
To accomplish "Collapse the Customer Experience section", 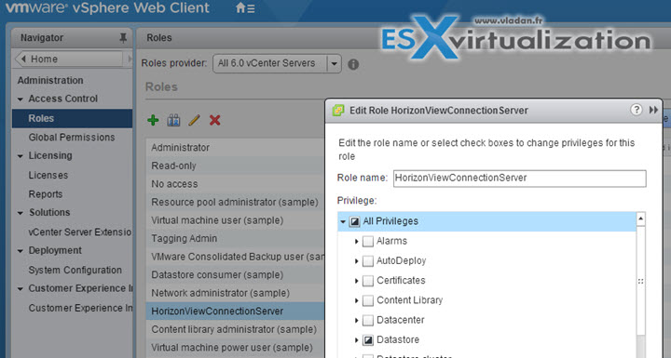I will (x=21, y=289).
